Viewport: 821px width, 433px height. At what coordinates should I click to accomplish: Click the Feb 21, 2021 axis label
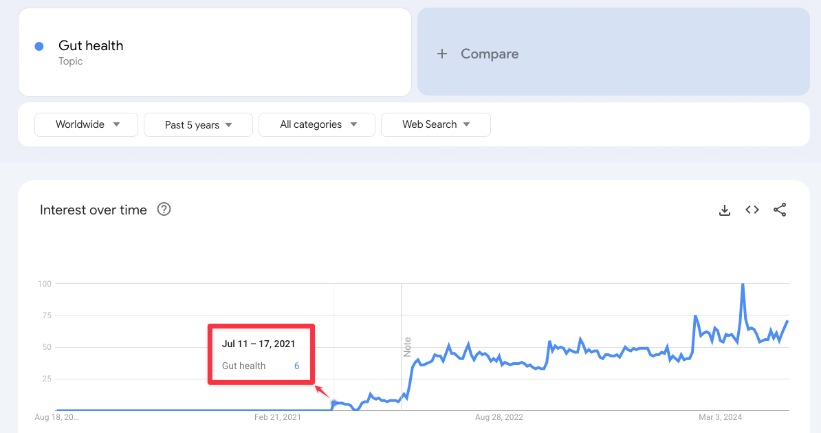click(x=278, y=417)
